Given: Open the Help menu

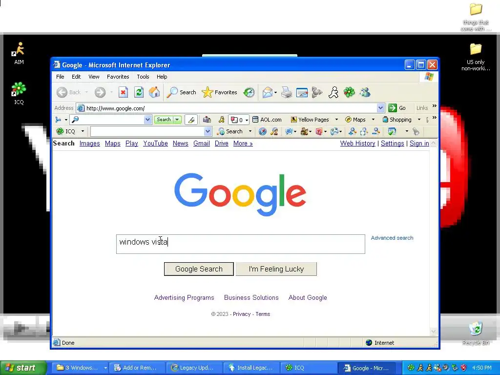Looking at the screenshot, I should (162, 77).
